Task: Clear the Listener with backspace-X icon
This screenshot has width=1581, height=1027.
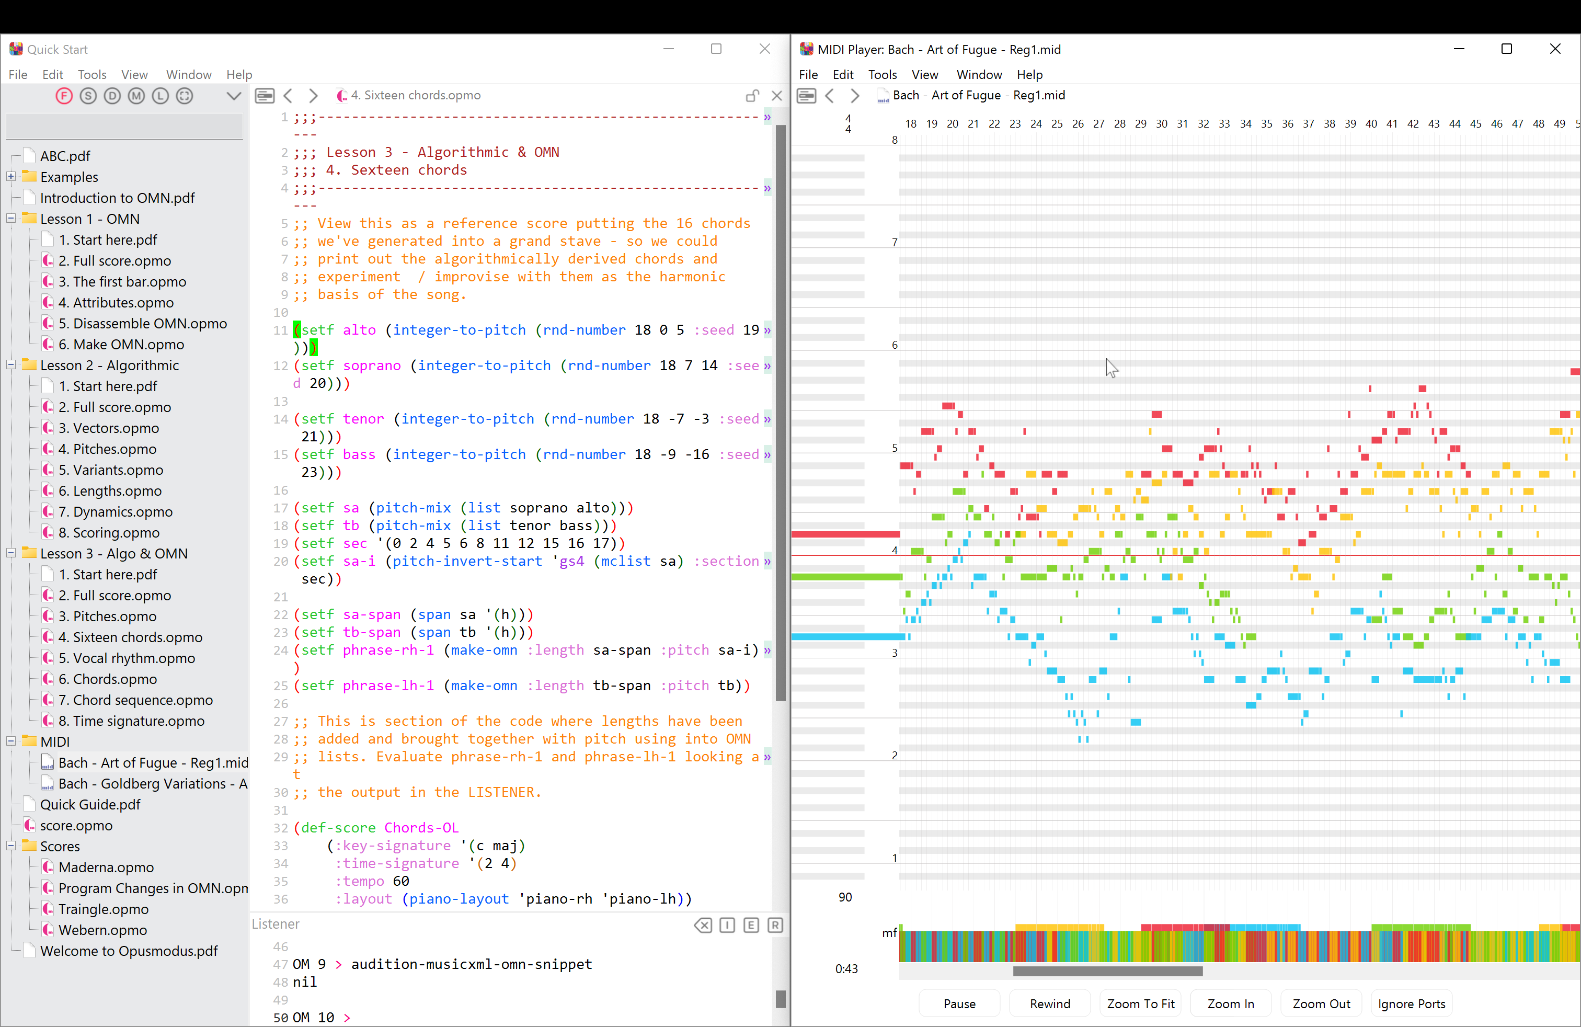Action: pos(703,926)
